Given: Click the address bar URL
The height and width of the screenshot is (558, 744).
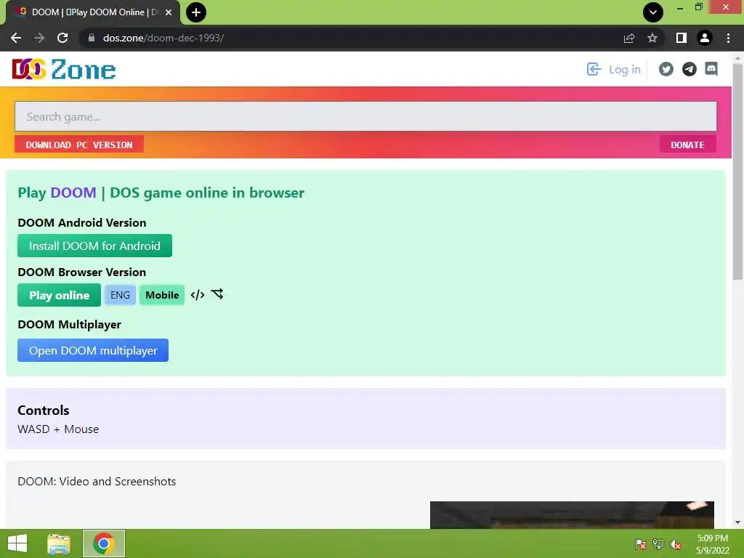Looking at the screenshot, I should tap(163, 38).
